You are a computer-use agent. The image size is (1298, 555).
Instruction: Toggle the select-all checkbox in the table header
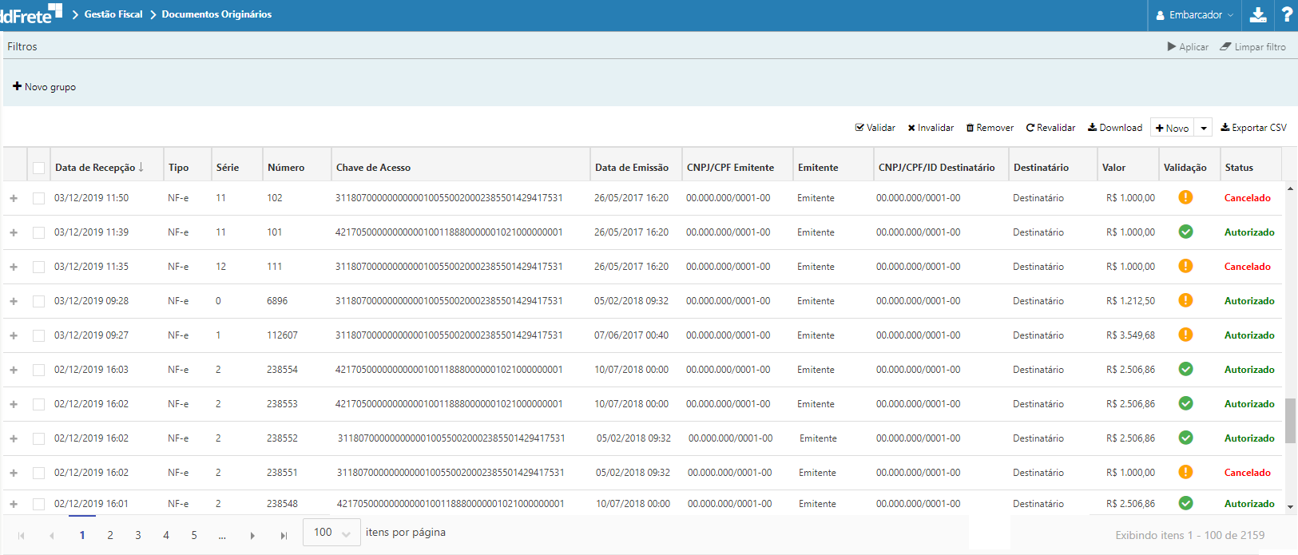(38, 168)
